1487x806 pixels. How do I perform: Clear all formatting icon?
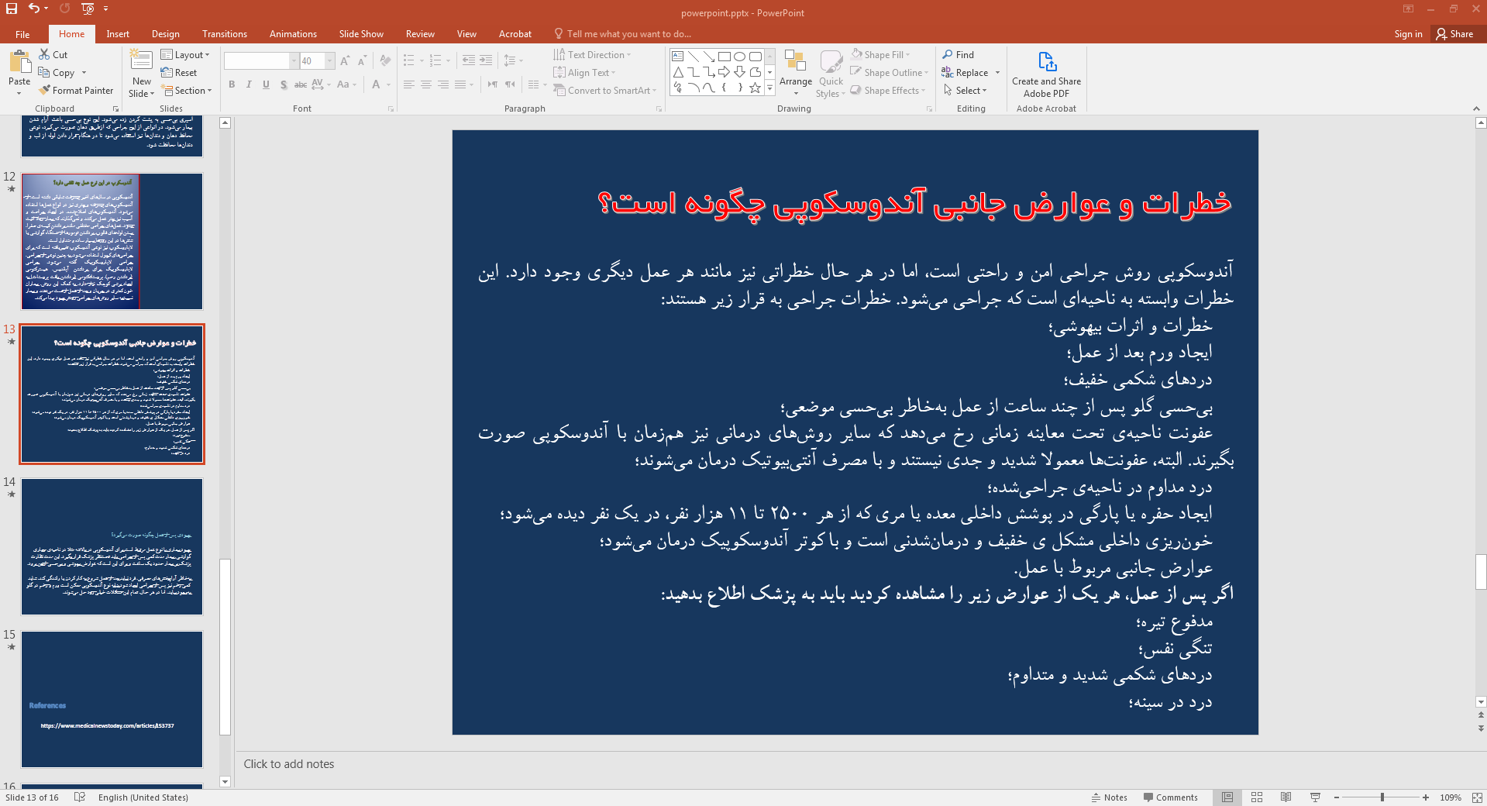[x=386, y=60]
